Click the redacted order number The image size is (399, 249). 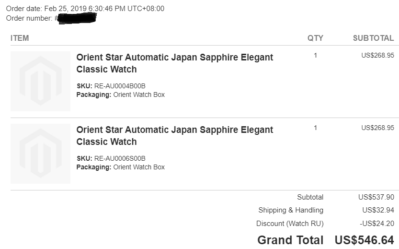click(77, 18)
